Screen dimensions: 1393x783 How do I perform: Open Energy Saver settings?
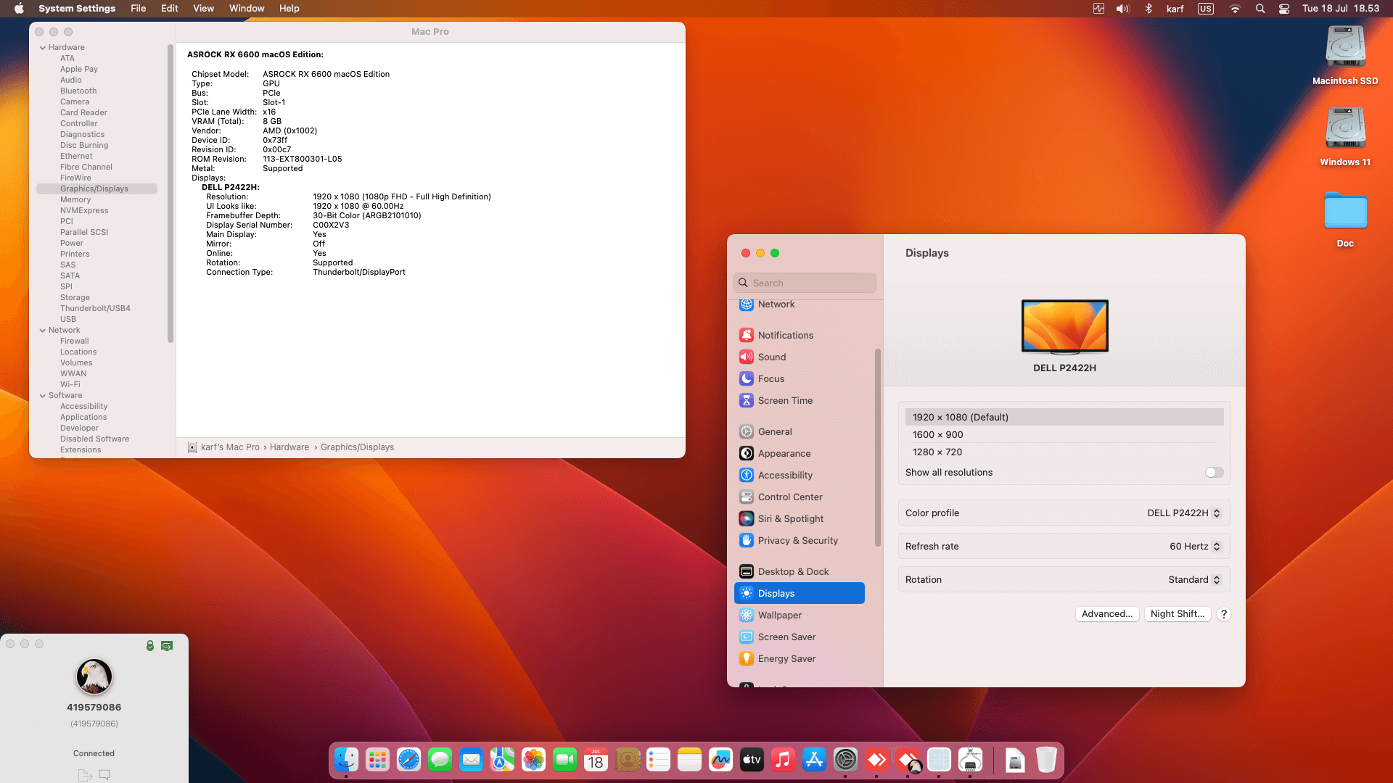[786, 658]
